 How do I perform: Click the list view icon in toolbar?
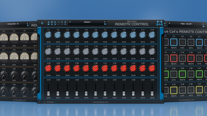52,24
